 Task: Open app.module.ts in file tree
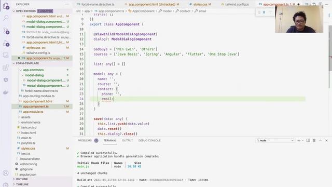coord(33,112)
